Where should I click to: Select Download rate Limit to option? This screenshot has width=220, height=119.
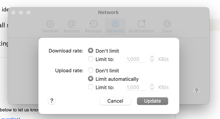click(91, 59)
